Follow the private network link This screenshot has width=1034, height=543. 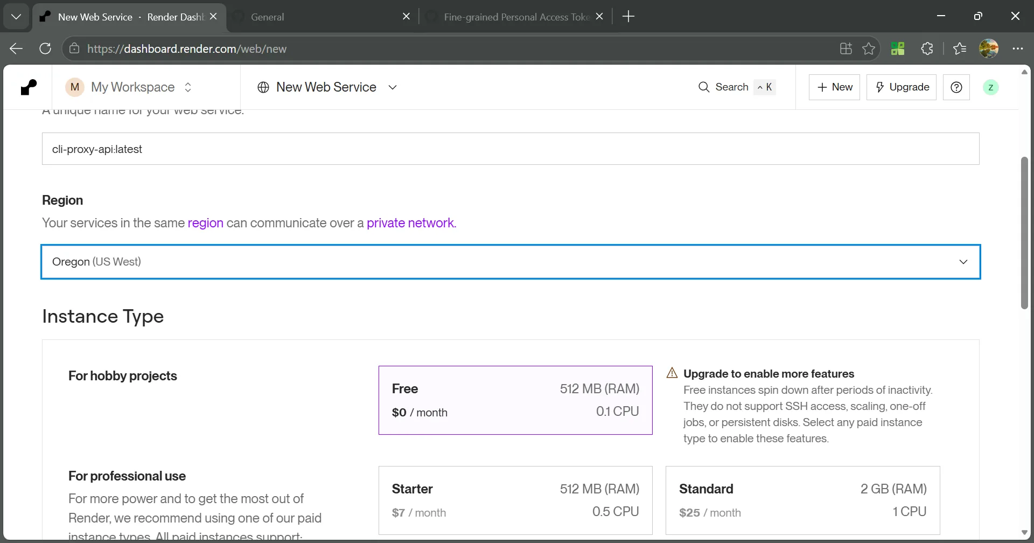pyautogui.click(x=410, y=223)
